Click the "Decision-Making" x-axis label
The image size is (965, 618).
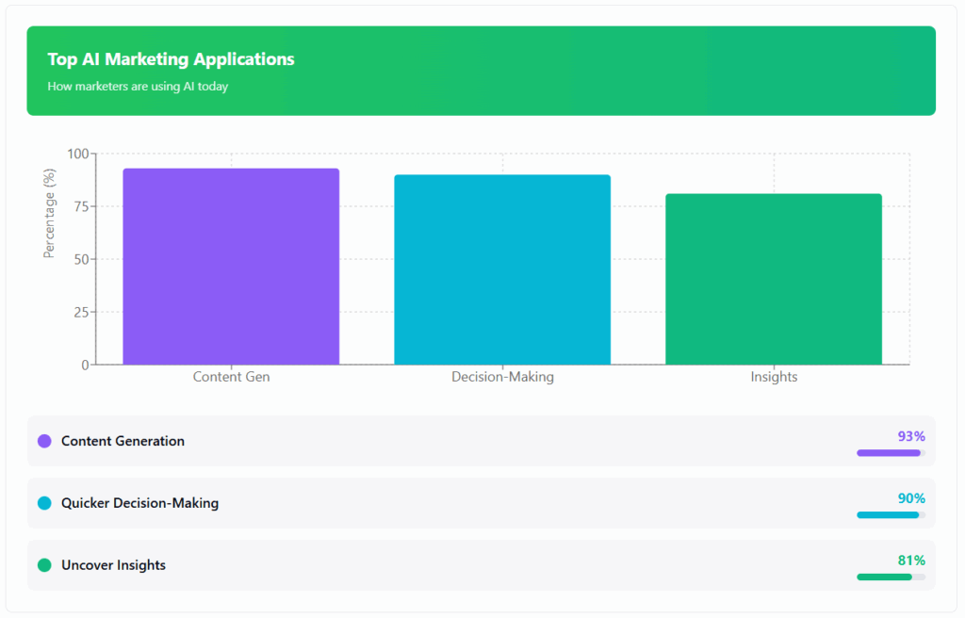point(502,377)
